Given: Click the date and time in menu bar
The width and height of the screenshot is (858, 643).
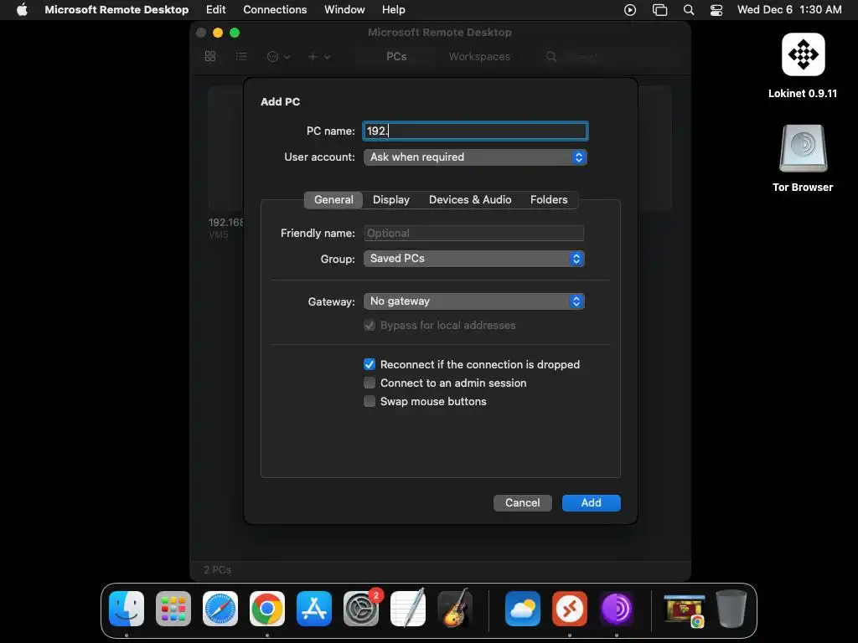Looking at the screenshot, I should 789,10.
